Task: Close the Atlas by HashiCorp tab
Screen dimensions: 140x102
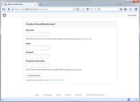Action: coord(36,4)
